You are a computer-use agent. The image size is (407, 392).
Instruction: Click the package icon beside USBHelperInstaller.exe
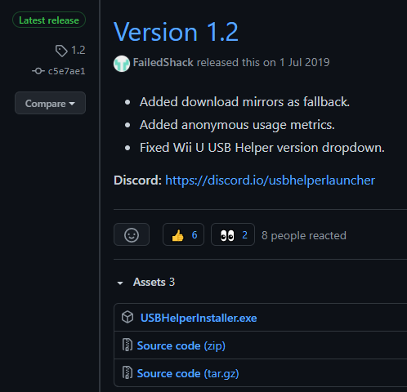[x=127, y=317]
